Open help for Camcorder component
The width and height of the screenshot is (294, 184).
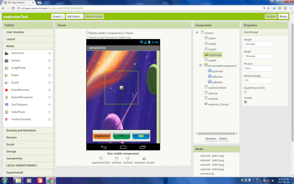coord(50,53)
